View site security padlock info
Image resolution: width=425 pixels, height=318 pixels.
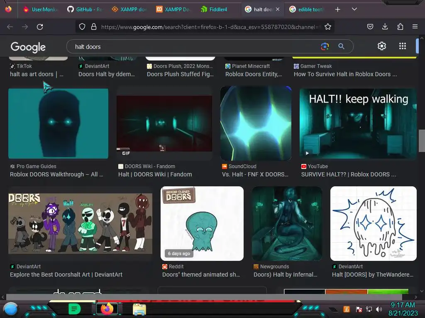[x=94, y=26]
